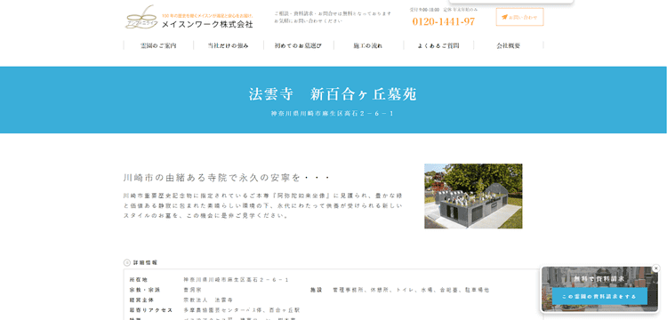Click heading 川崎市の由緒ある寺院で永久の安寧を
Image resolution: width=667 pixels, height=320 pixels.
(226, 177)
